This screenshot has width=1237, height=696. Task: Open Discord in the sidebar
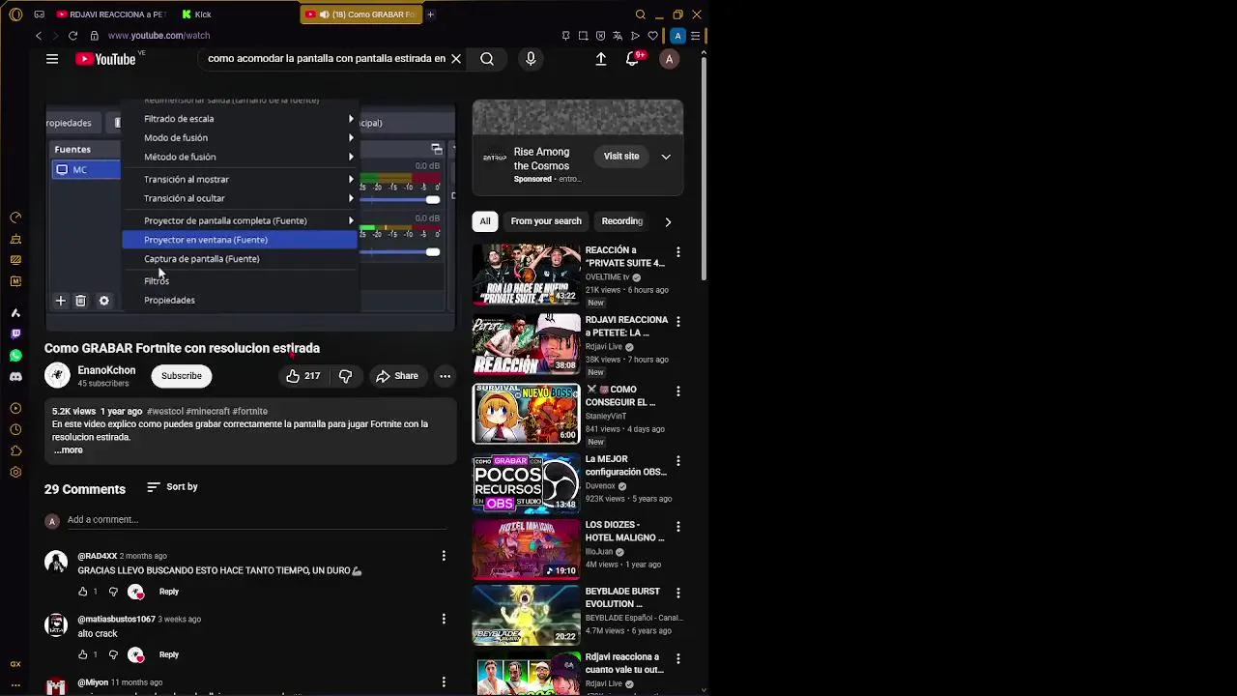click(x=15, y=377)
